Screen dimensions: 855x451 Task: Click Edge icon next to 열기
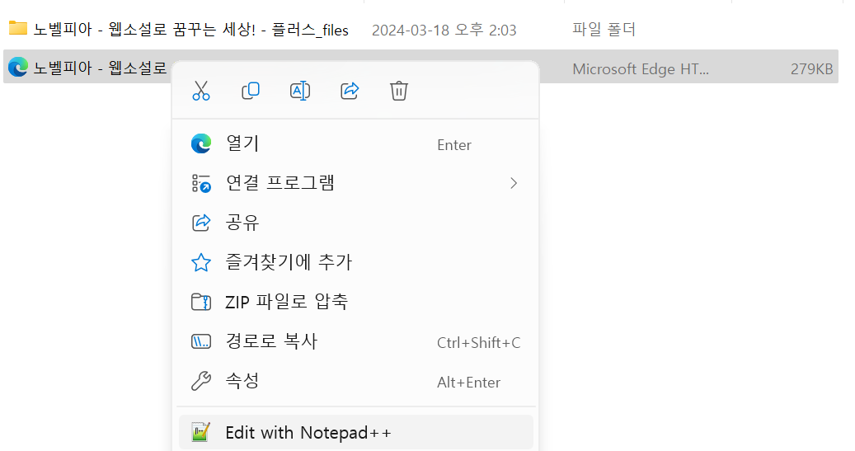pyautogui.click(x=200, y=144)
